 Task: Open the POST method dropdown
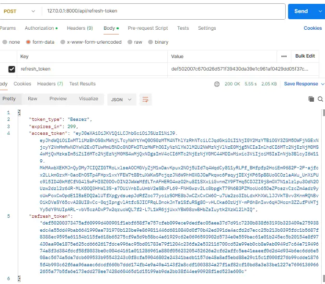(x=19, y=11)
